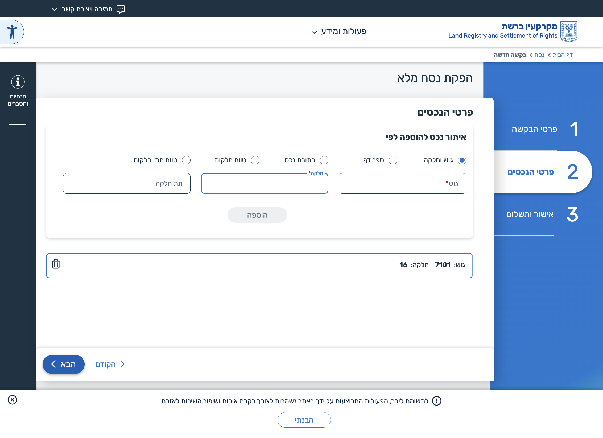This screenshot has height=438, width=603.
Task: Click the הקודם previous link
Action: [110, 364]
